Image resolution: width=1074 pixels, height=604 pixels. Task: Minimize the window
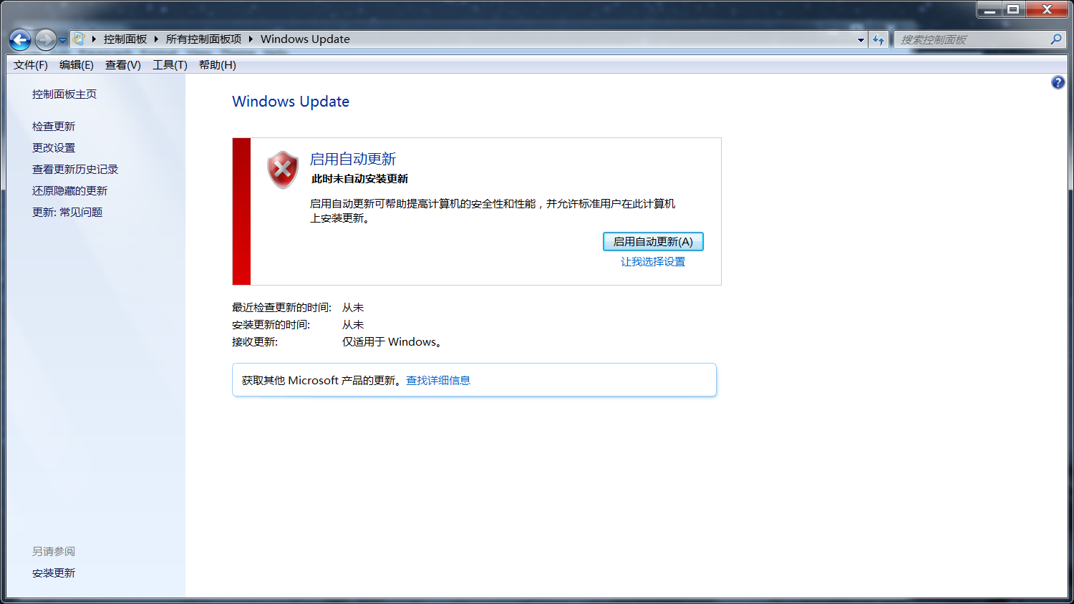[x=990, y=9]
